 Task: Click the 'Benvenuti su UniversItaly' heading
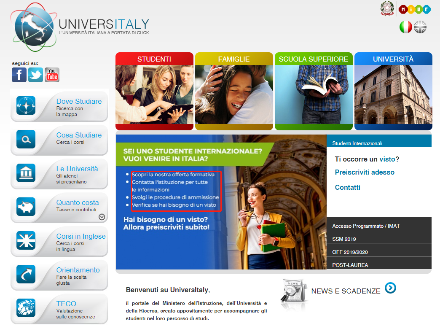[168, 290]
